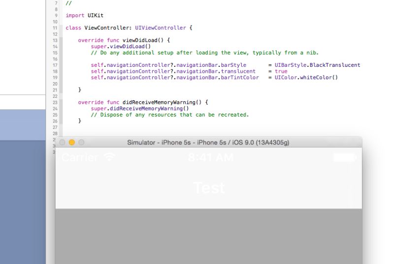Click the minimize button of Simulator window

tap(72, 143)
